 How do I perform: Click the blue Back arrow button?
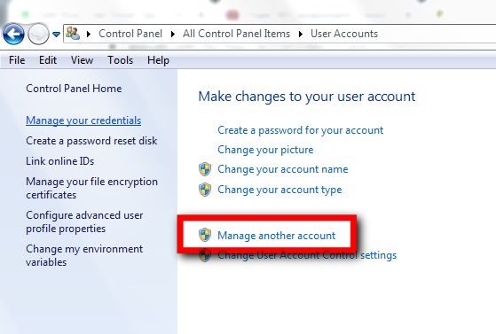click(x=13, y=34)
